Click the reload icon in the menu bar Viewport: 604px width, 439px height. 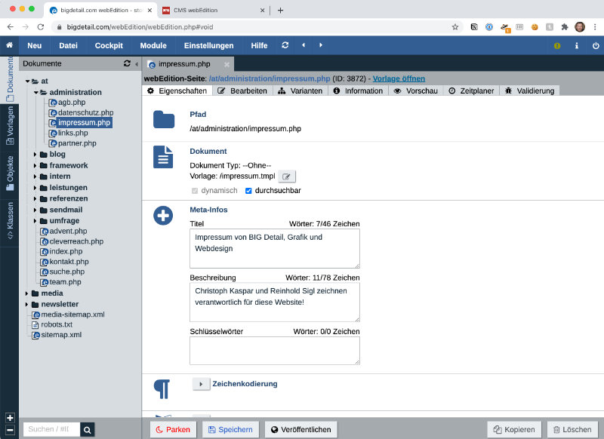tap(285, 45)
